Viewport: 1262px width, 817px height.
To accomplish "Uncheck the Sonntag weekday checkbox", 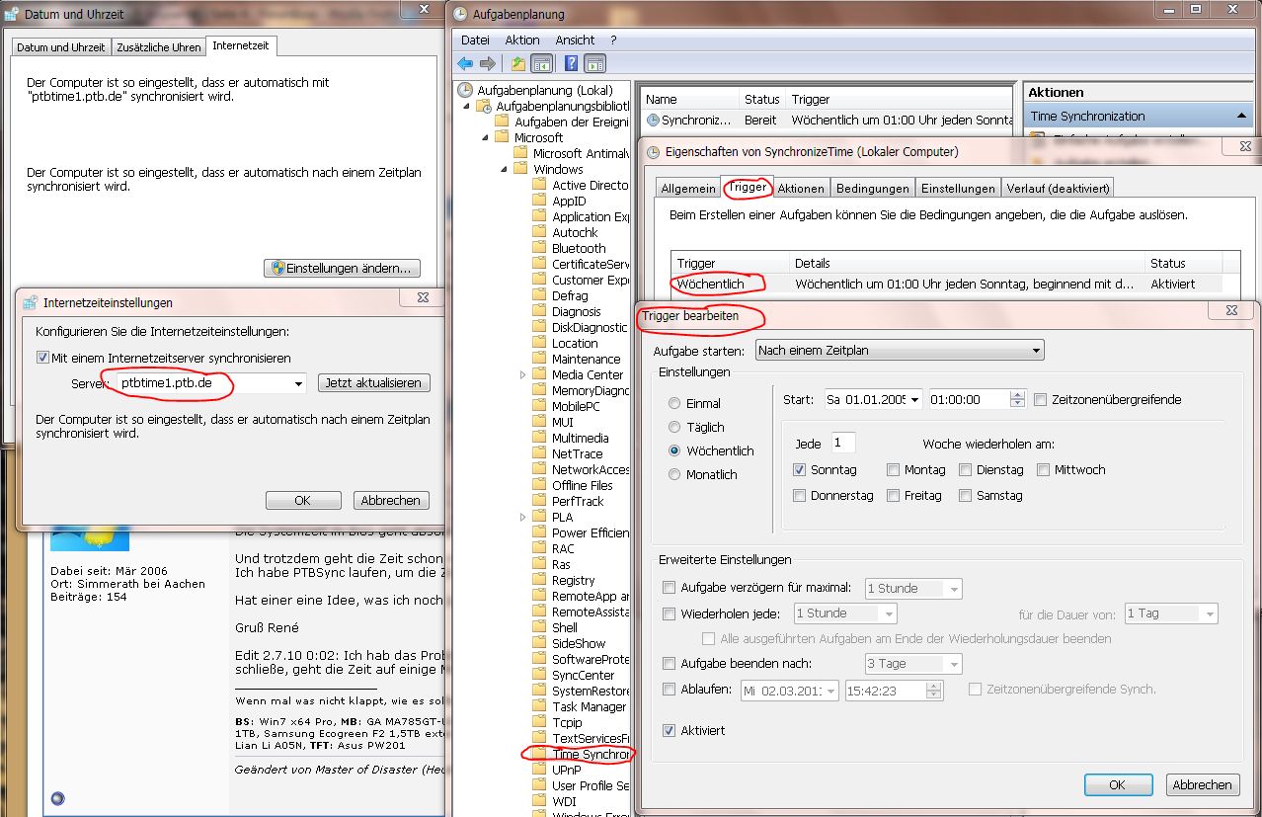I will point(800,470).
